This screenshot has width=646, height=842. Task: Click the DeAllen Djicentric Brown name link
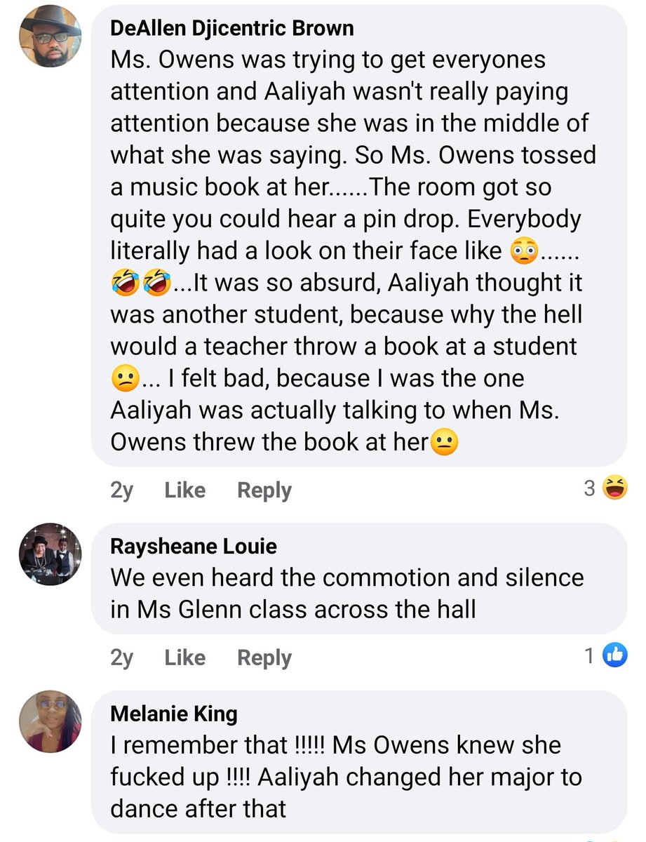tap(232, 28)
